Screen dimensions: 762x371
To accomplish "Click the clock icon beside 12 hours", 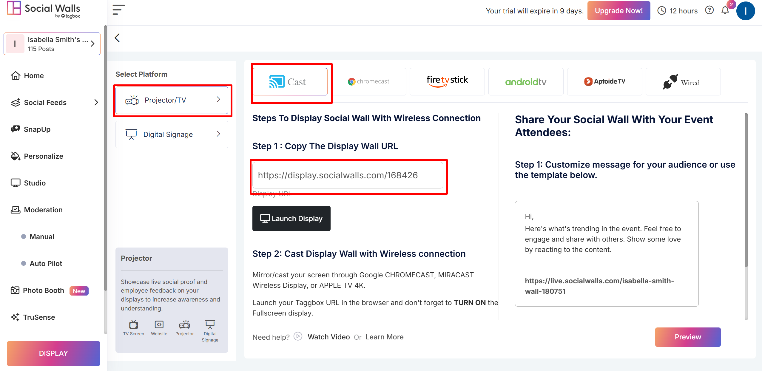I will pyautogui.click(x=661, y=11).
